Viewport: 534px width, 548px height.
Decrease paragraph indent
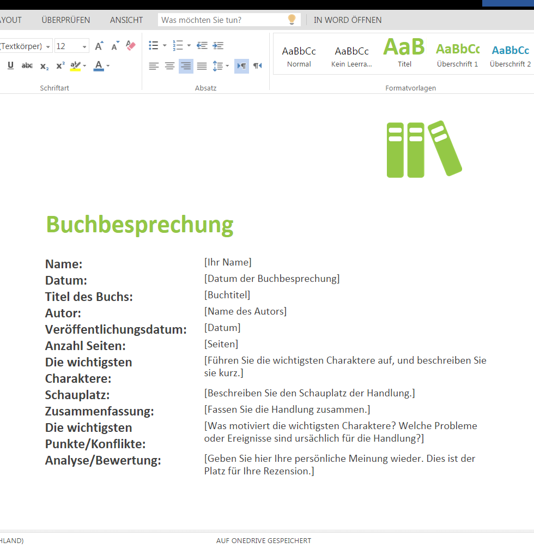coord(202,46)
